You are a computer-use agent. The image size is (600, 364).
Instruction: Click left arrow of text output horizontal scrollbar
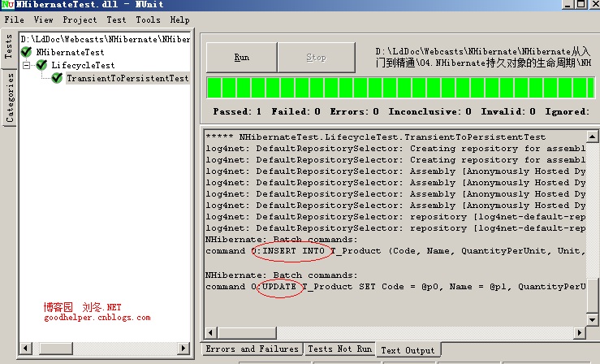click(211, 332)
